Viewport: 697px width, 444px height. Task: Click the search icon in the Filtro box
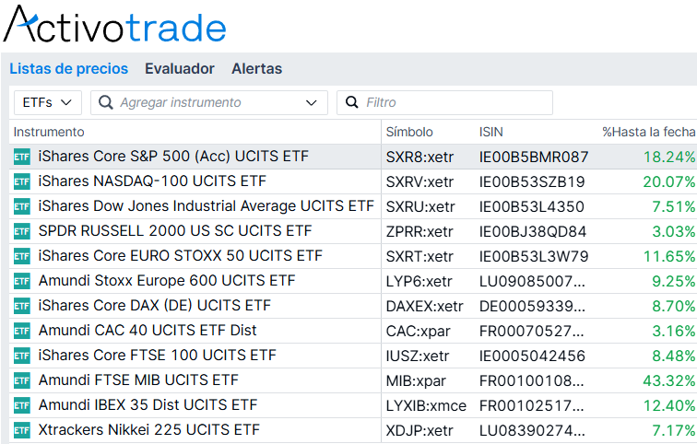[x=351, y=102]
